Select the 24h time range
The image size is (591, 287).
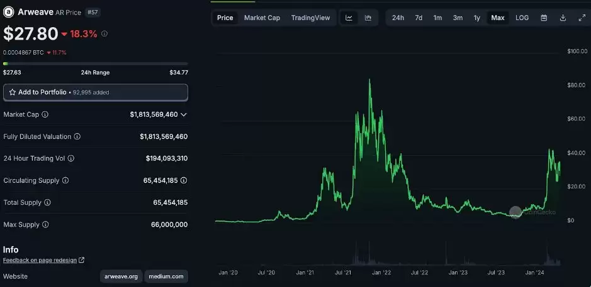point(398,18)
